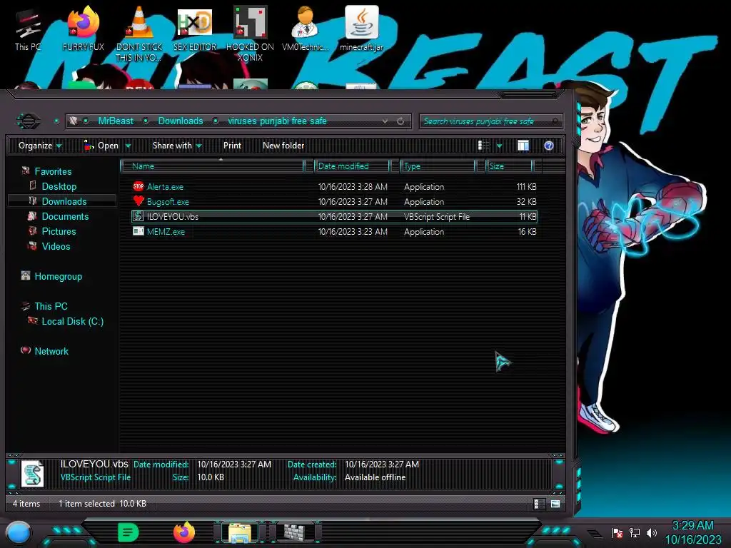The width and height of the screenshot is (731, 548).
Task: Select Homegroup in the navigation pane
Action: click(59, 276)
